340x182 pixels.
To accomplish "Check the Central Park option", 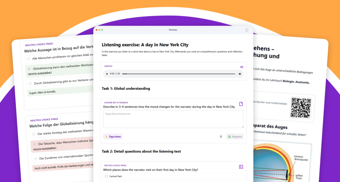I will pyautogui.click(x=106, y=176).
